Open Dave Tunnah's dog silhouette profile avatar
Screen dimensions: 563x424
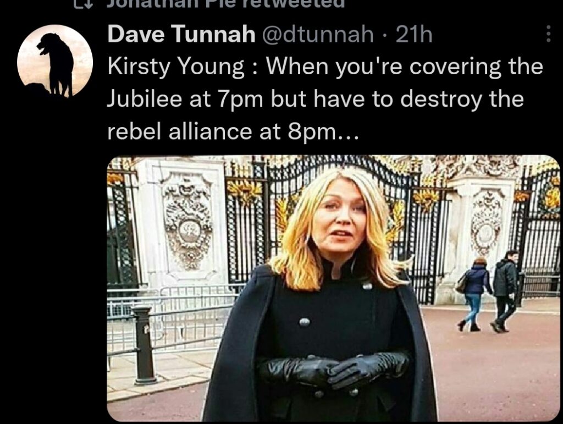55,61
